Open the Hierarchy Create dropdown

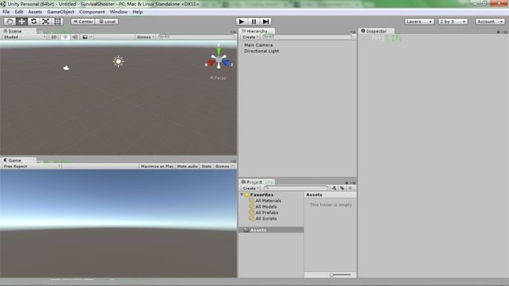251,37
